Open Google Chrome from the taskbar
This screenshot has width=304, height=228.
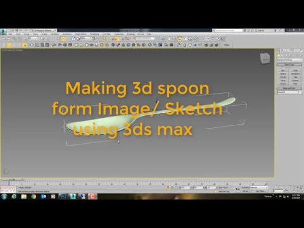(34, 196)
